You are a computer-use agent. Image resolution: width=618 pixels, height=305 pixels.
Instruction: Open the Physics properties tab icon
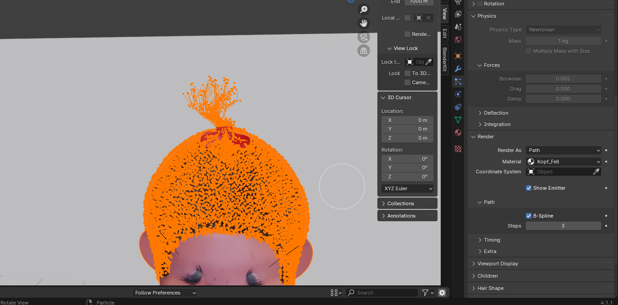click(458, 94)
